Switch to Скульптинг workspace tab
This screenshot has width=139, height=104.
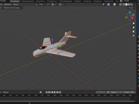tap(40, 1)
